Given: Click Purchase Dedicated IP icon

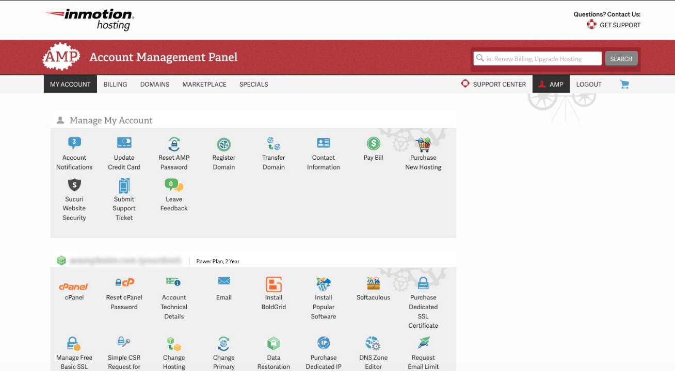Looking at the screenshot, I should click(324, 343).
